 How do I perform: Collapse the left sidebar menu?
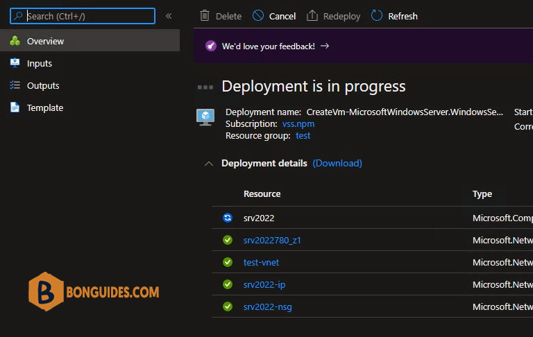(169, 16)
